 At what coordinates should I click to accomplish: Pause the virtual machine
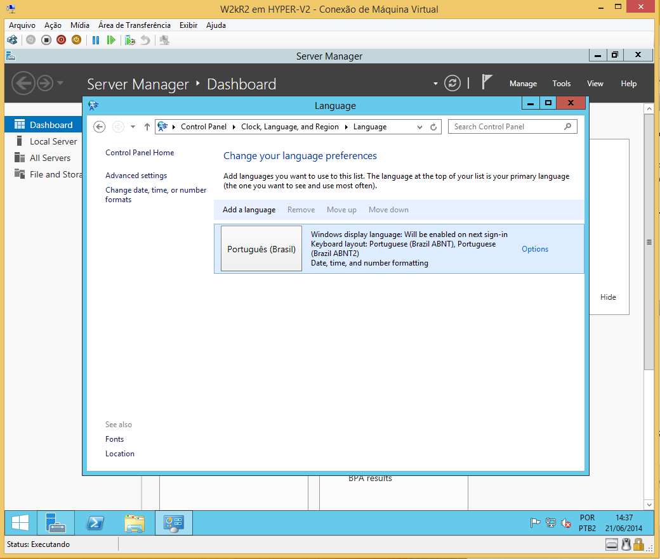coord(96,40)
